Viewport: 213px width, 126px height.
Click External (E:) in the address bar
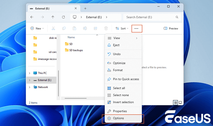pyautogui.click(x=94, y=17)
